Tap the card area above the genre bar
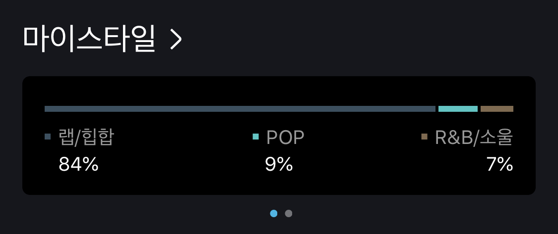 (x=279, y=91)
